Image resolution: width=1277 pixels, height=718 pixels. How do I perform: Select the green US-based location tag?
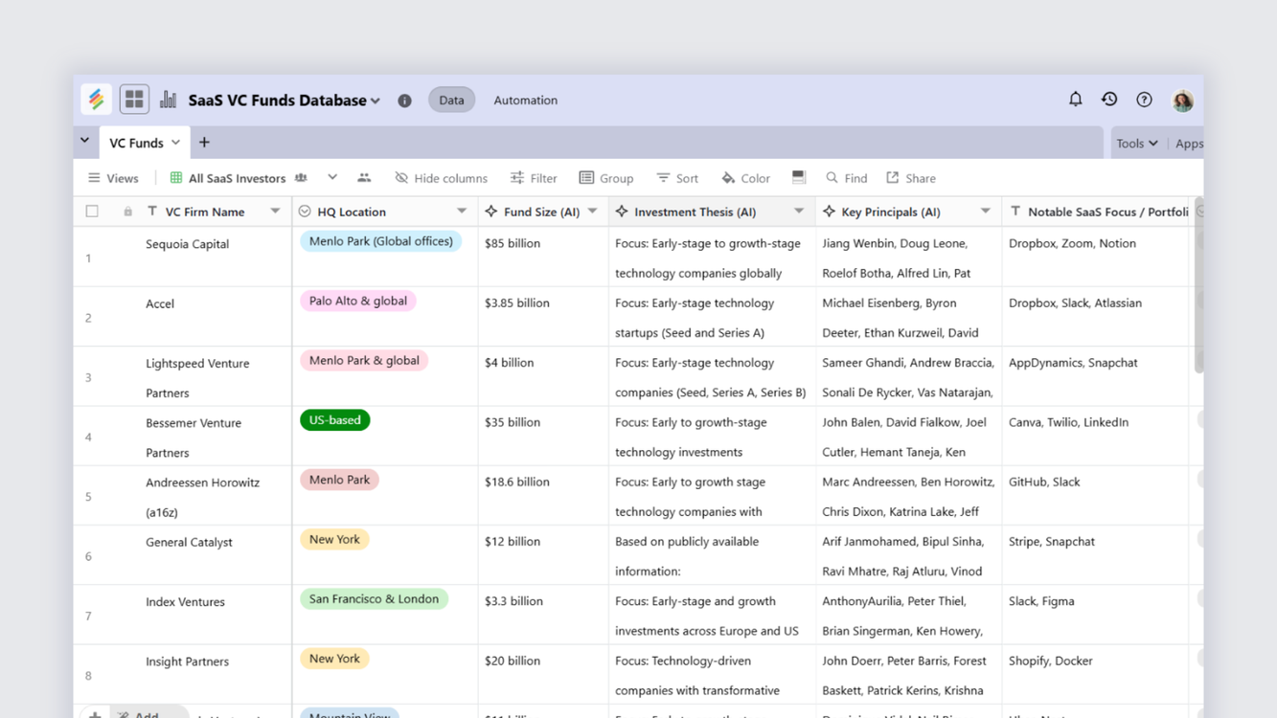[x=334, y=419]
